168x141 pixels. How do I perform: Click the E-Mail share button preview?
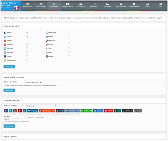pos(138,110)
